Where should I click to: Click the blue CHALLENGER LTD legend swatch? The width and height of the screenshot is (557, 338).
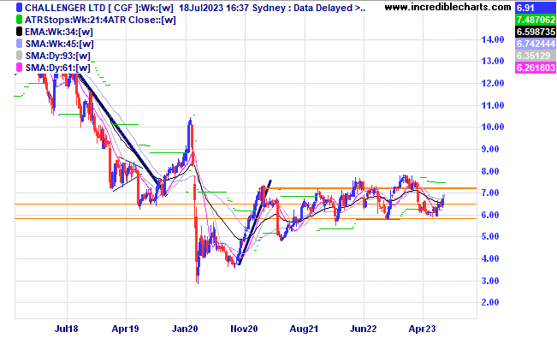19,8
